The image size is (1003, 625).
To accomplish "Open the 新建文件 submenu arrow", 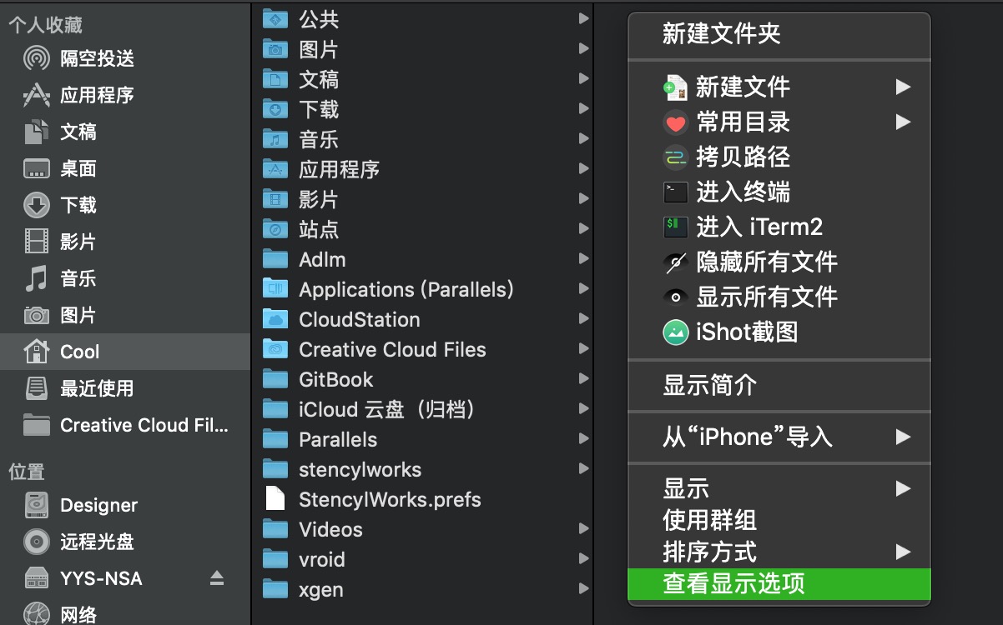I will (x=902, y=87).
